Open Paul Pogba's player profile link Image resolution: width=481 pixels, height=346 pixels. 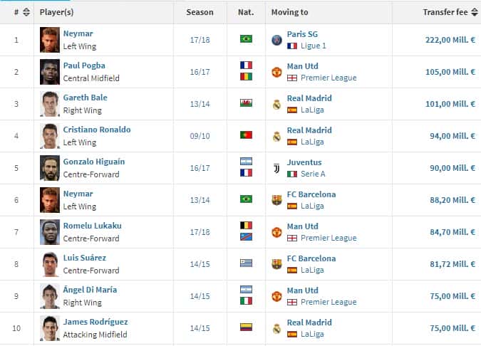point(84,65)
